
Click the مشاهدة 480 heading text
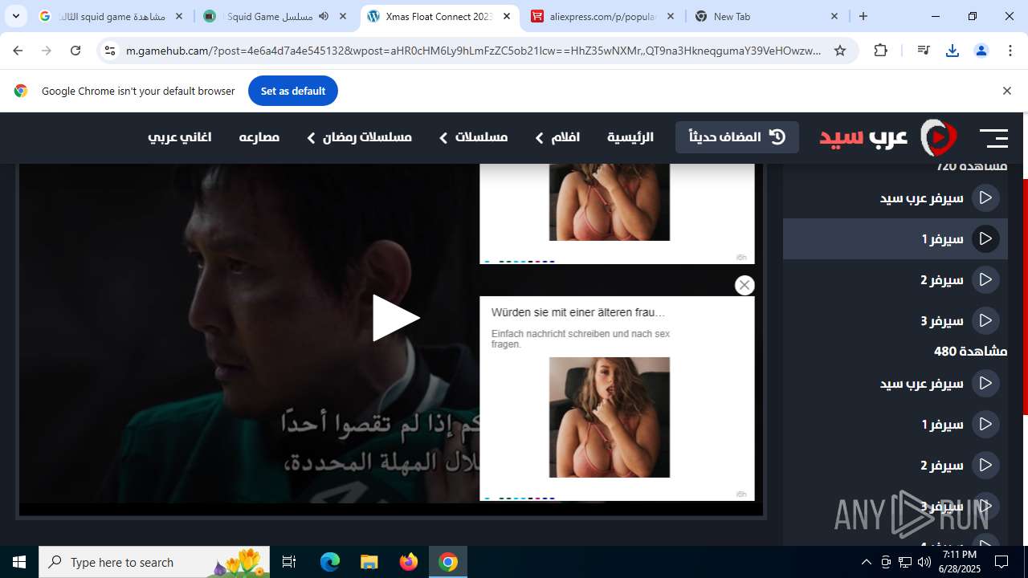click(x=970, y=351)
